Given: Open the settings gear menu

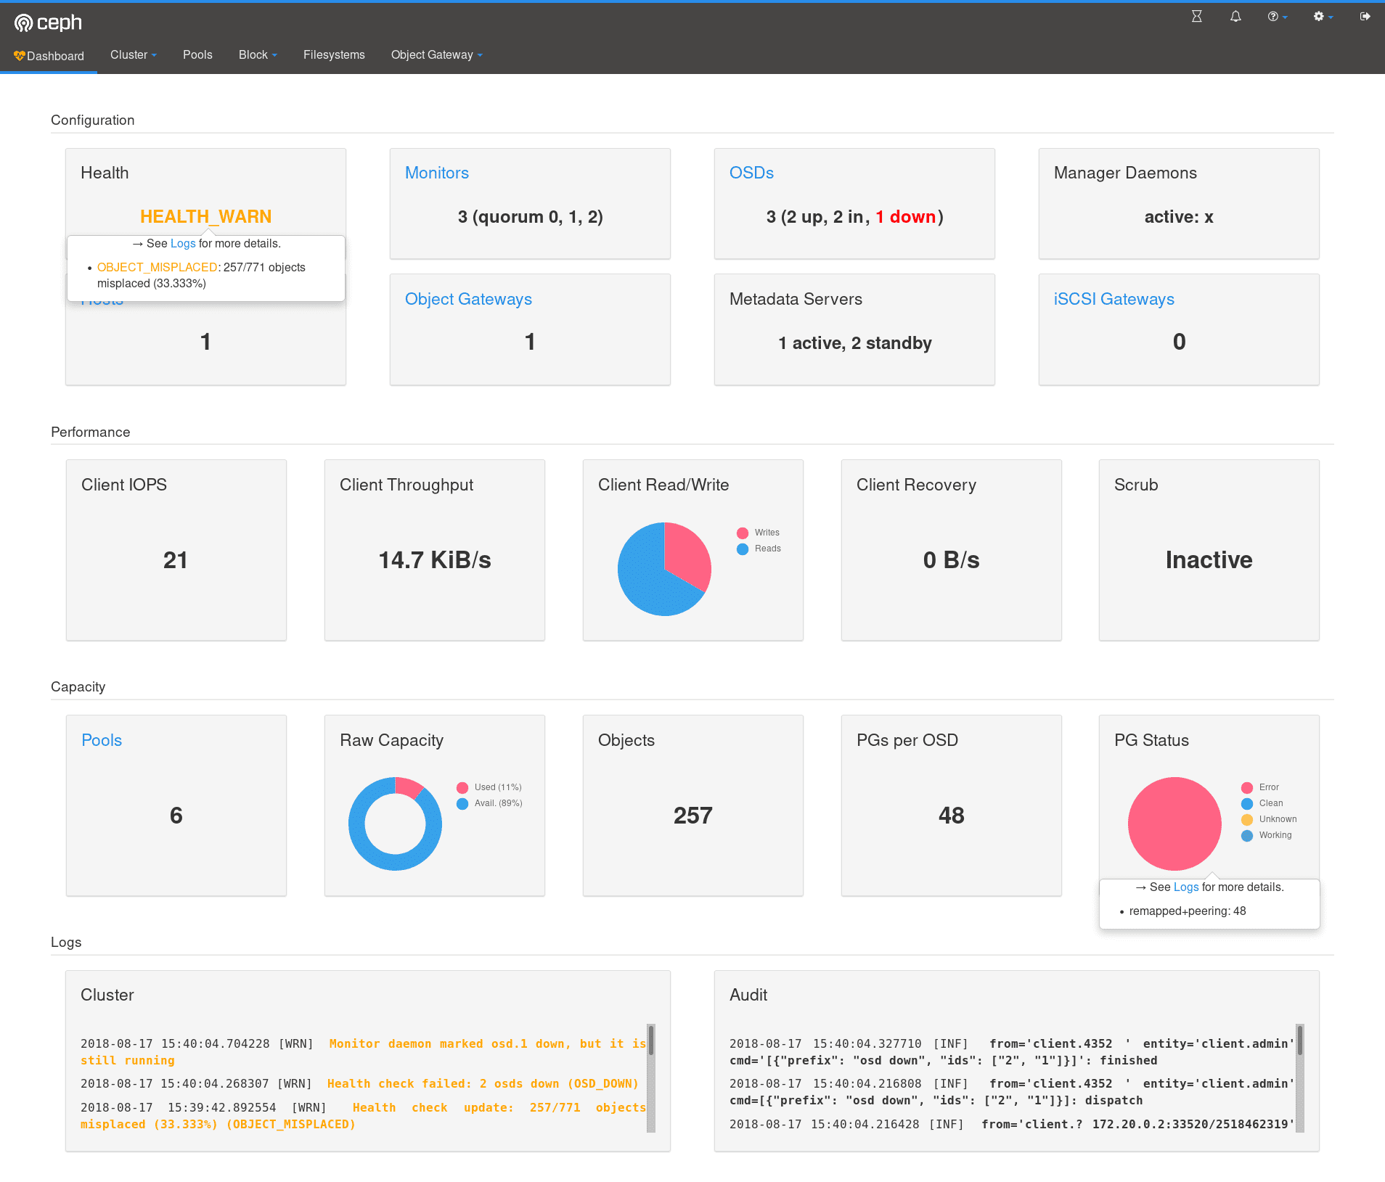Looking at the screenshot, I should pyautogui.click(x=1322, y=17).
